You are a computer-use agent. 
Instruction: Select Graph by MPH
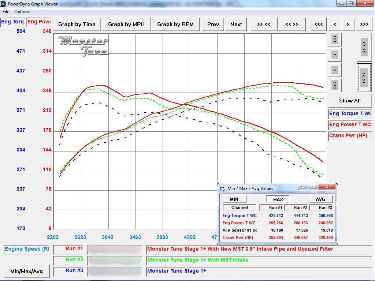(126, 24)
